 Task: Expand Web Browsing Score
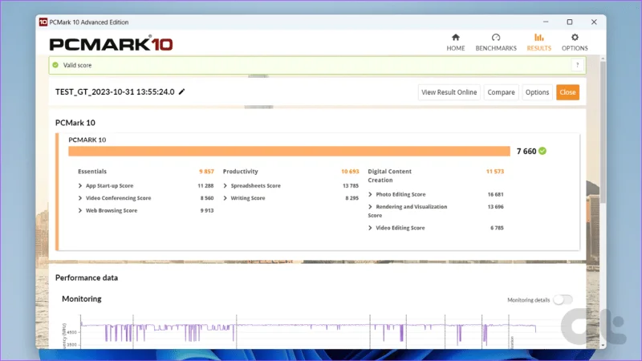(x=79, y=210)
